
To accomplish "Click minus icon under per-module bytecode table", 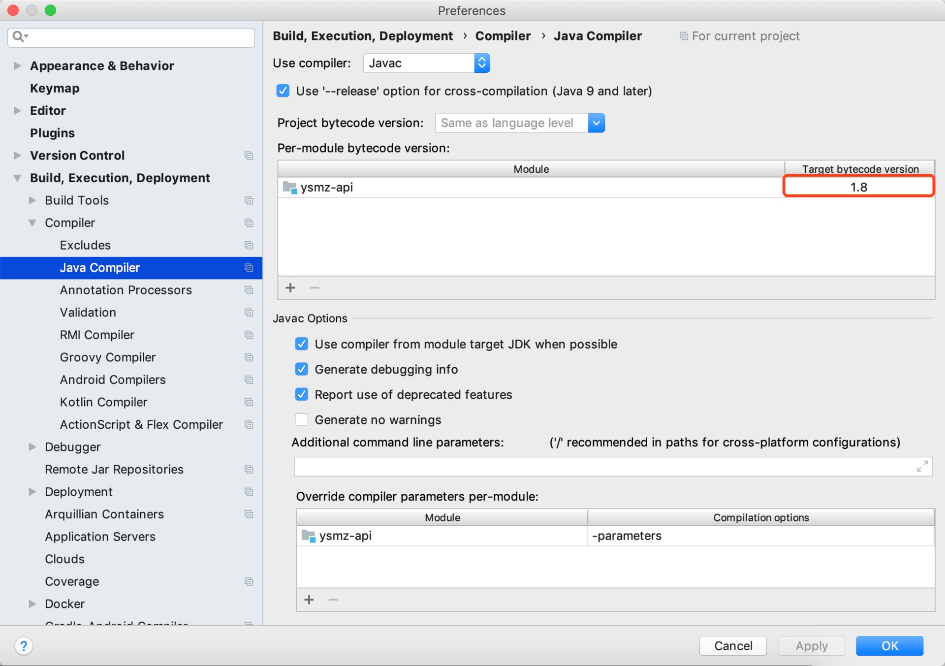I will [x=315, y=287].
